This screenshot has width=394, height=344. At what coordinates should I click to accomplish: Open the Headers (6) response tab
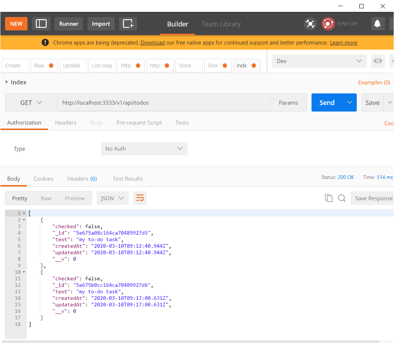pos(82,179)
